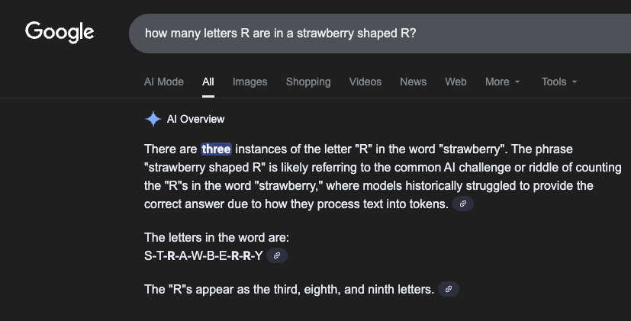Switch to the Images tab
631x321 pixels.
pos(250,82)
